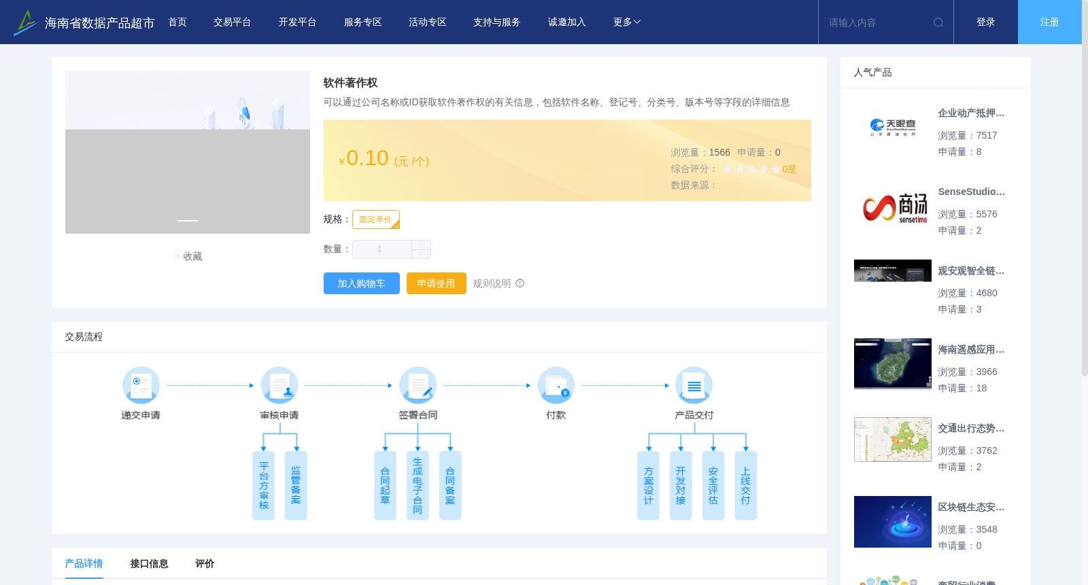The height and width of the screenshot is (585, 1088).
Task: Click the 签署合同 step icon
Action: point(418,385)
